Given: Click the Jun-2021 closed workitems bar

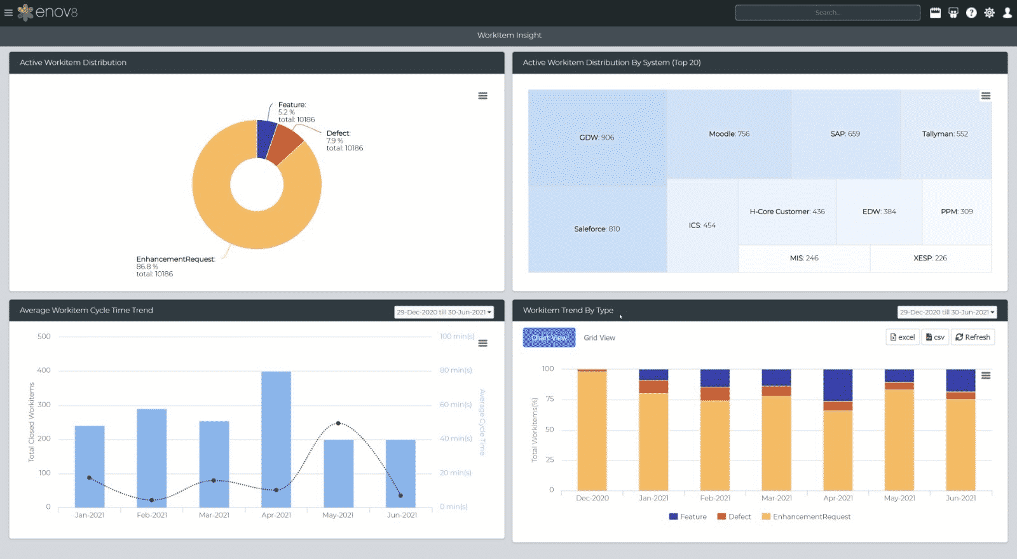Looking at the screenshot, I should click(x=400, y=473).
